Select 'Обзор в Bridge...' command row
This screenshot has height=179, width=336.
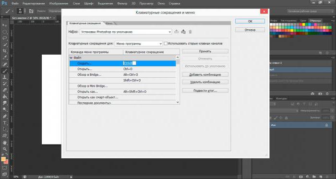coord(122,75)
